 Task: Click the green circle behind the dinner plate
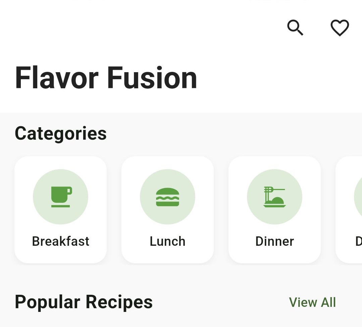click(274, 197)
